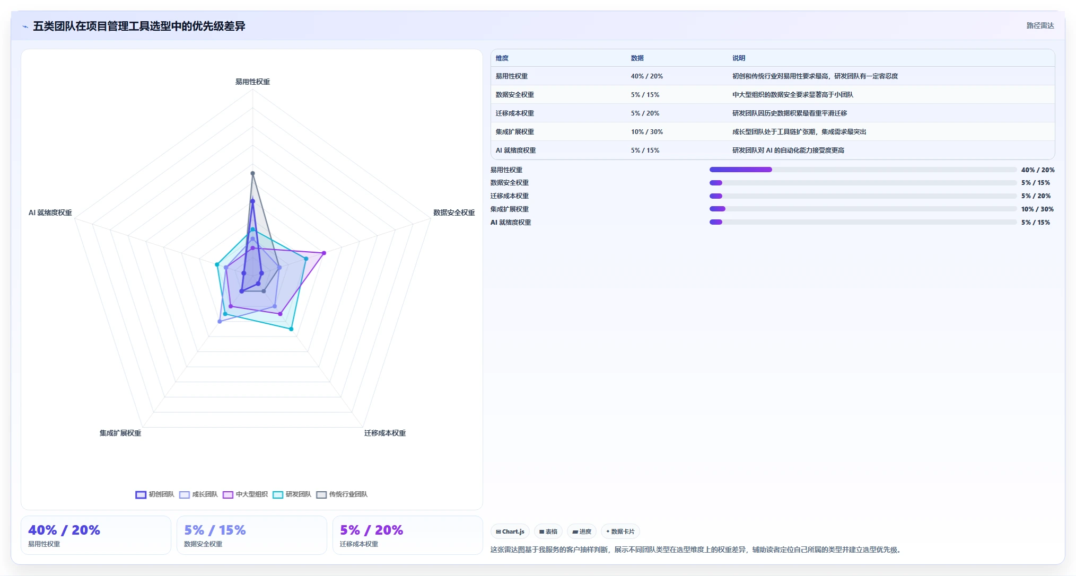Click the Chart.js tag chip
Screen dimensions: 1076x576
pos(510,531)
